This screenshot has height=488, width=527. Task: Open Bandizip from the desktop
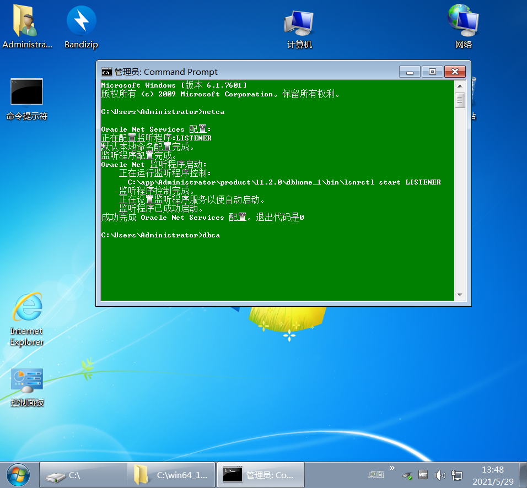tap(80, 22)
